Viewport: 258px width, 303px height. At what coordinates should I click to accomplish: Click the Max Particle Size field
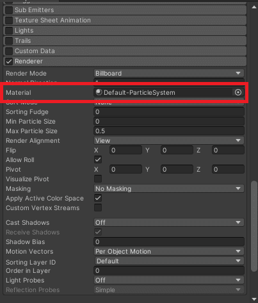pos(169,131)
